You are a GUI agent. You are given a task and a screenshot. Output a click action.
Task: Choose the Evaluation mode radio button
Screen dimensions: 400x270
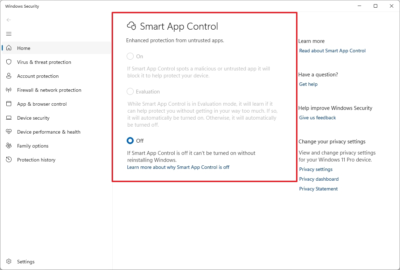click(x=130, y=91)
